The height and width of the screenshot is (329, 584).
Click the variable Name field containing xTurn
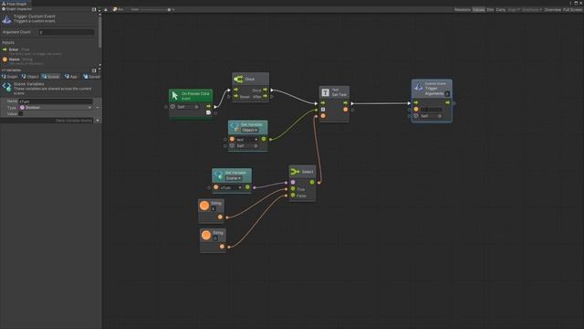55,101
